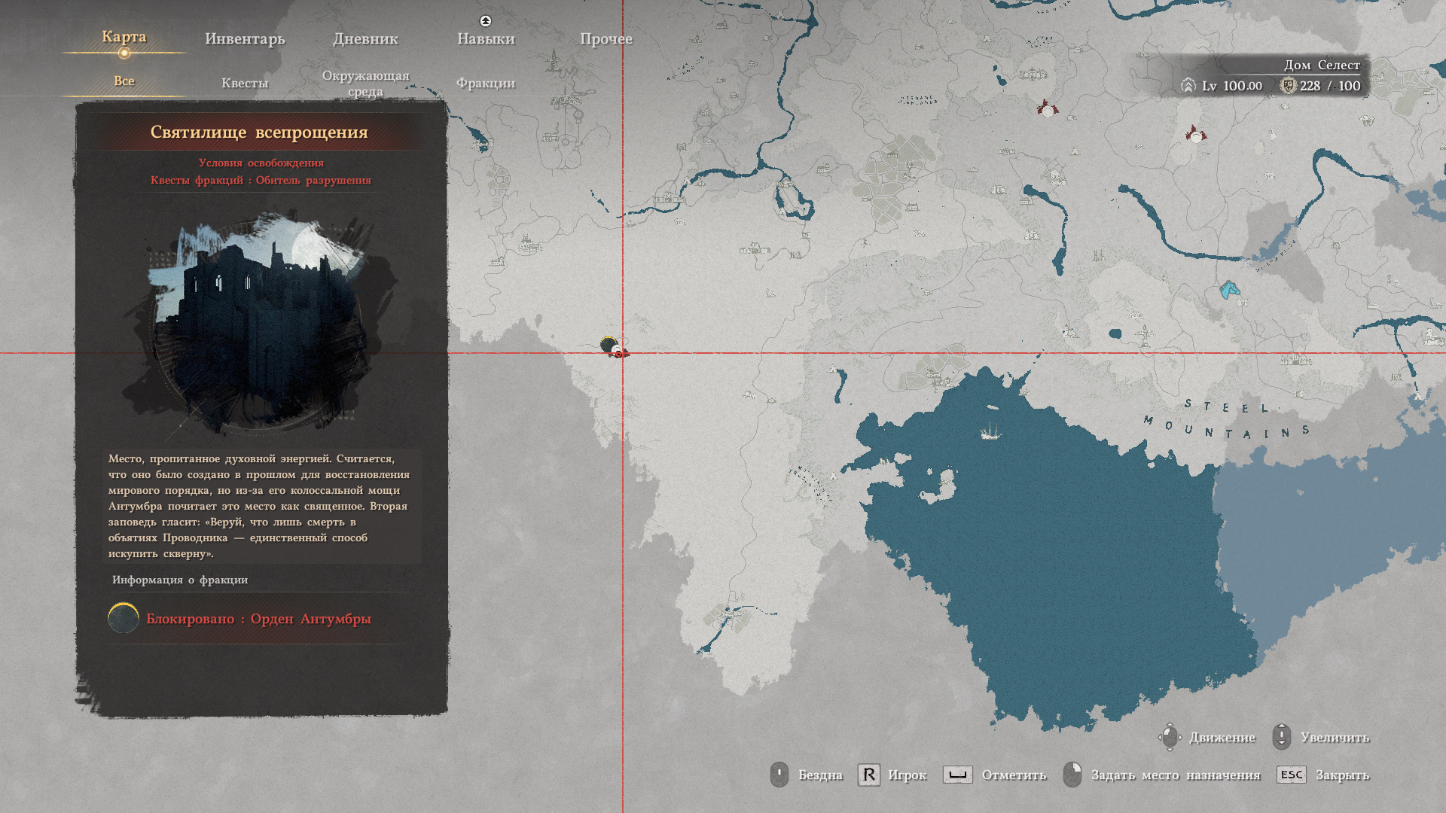Switch to the Дневник tab
The height and width of the screenshot is (813, 1446).
click(x=365, y=38)
